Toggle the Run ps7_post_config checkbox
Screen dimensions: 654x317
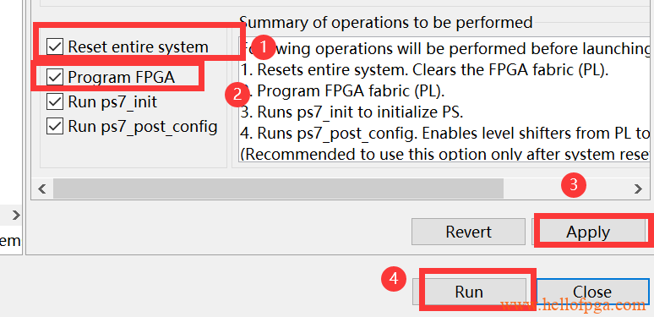(x=55, y=126)
